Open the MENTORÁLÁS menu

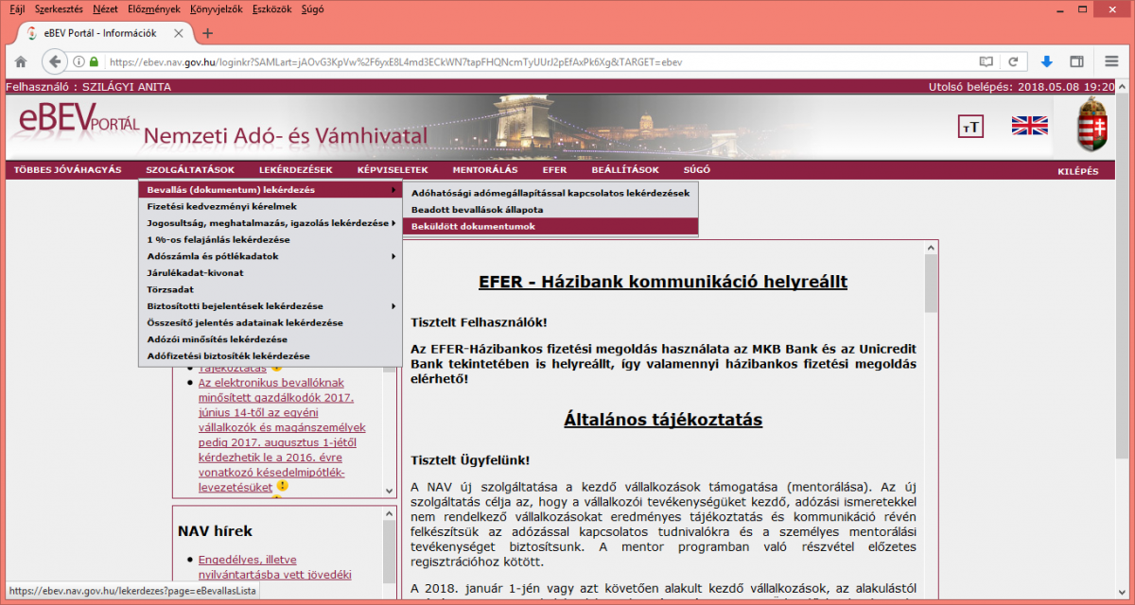(485, 170)
